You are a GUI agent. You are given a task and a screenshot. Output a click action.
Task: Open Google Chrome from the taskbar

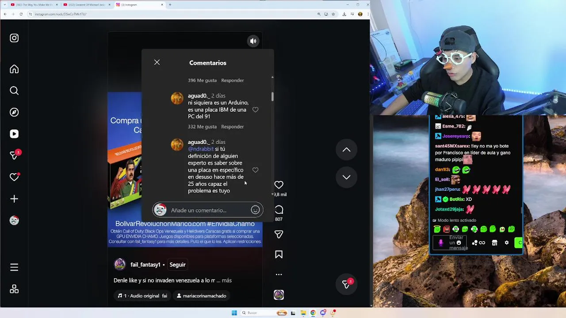[x=313, y=313]
